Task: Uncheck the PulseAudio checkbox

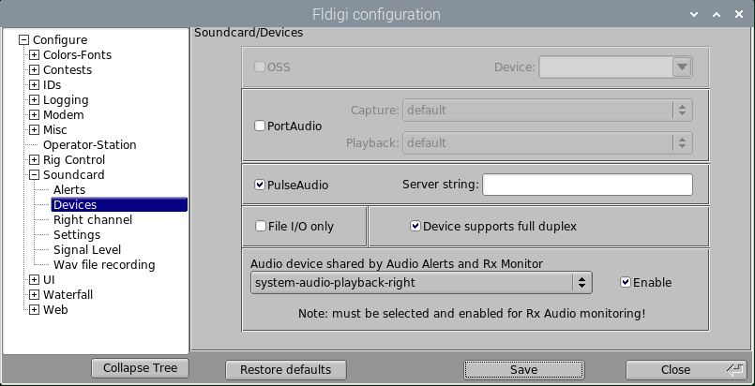Action: (260, 185)
